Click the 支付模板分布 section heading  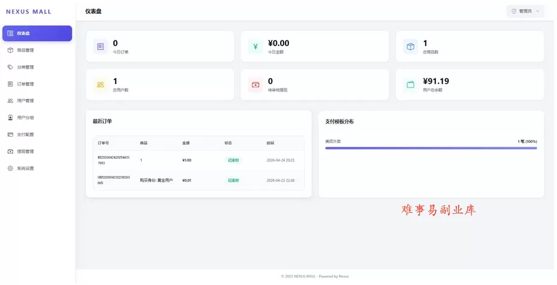(x=339, y=122)
